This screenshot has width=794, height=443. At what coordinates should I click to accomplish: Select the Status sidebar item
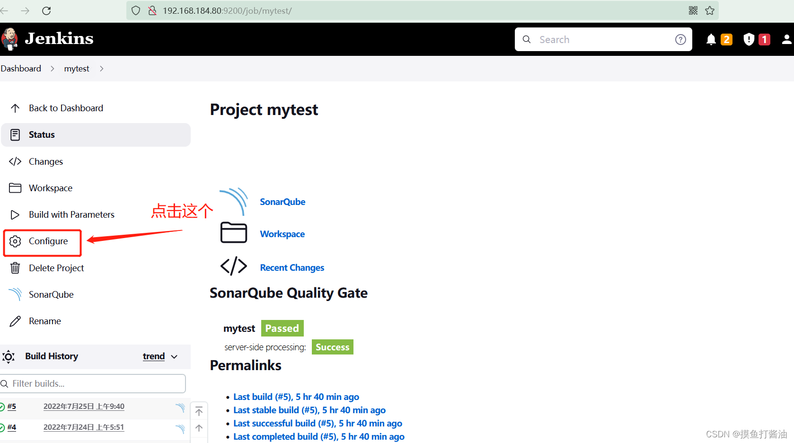96,135
